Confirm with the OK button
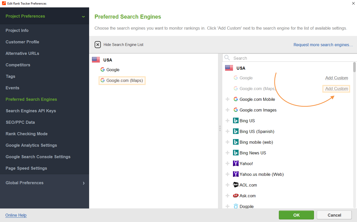The image size is (357, 222). pos(296,215)
